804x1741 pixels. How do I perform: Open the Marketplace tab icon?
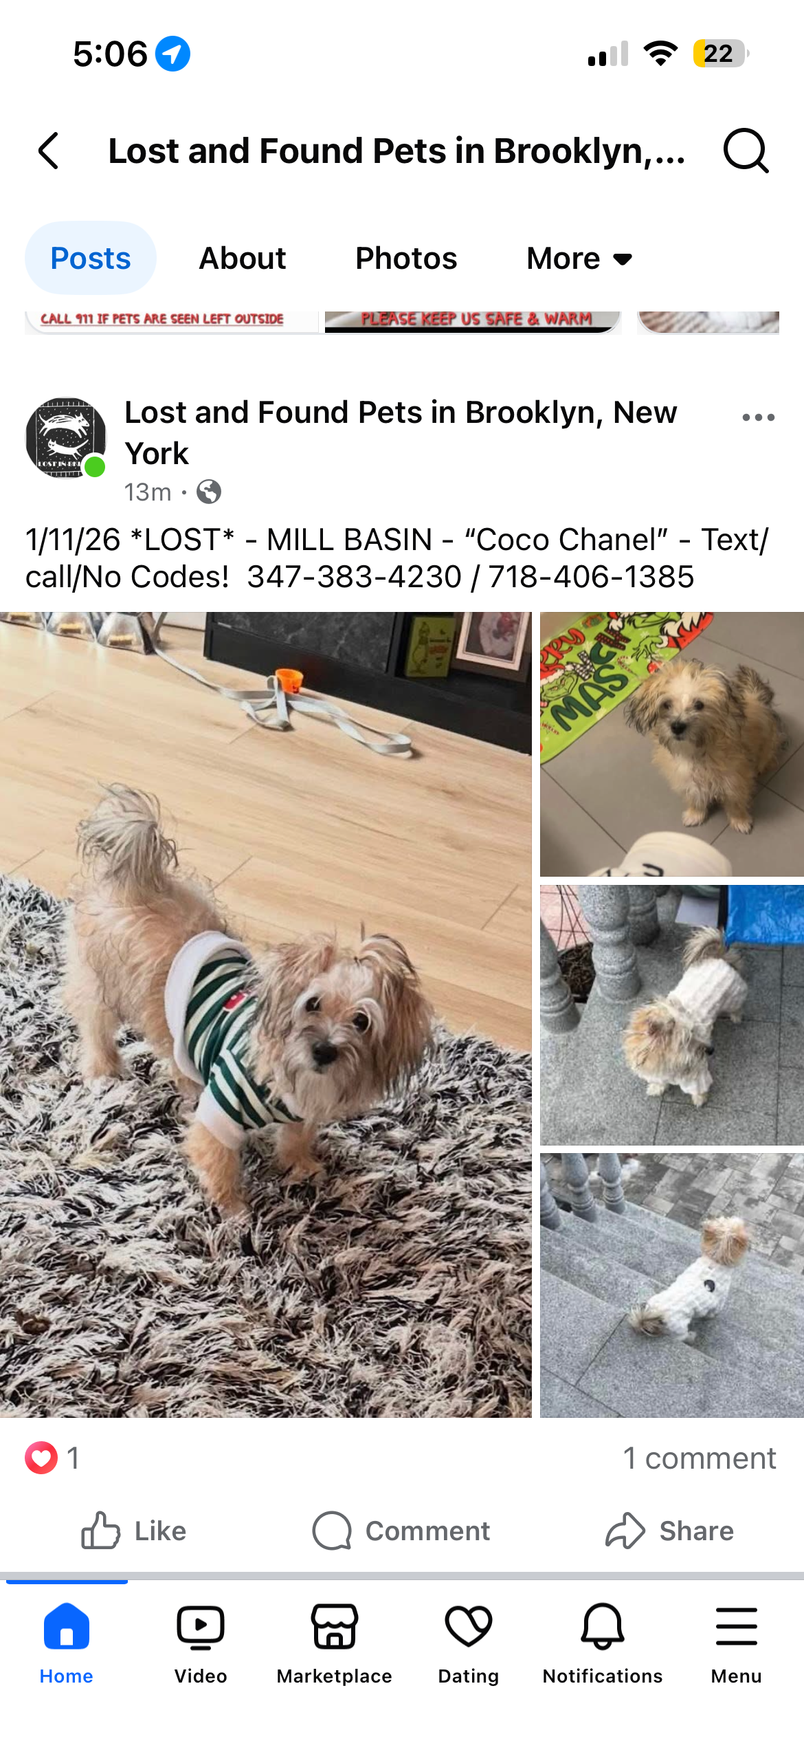[x=335, y=1627]
